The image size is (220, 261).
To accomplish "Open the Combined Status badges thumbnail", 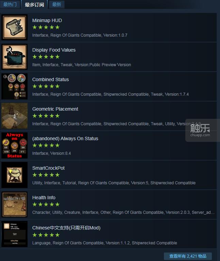I will (x=15, y=87).
